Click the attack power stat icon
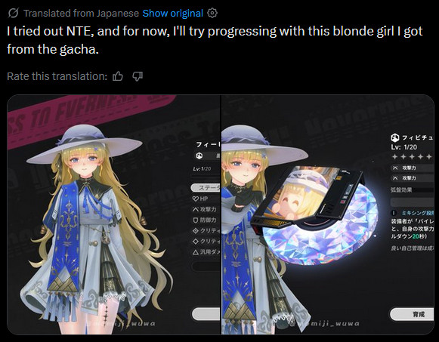 click(196, 209)
